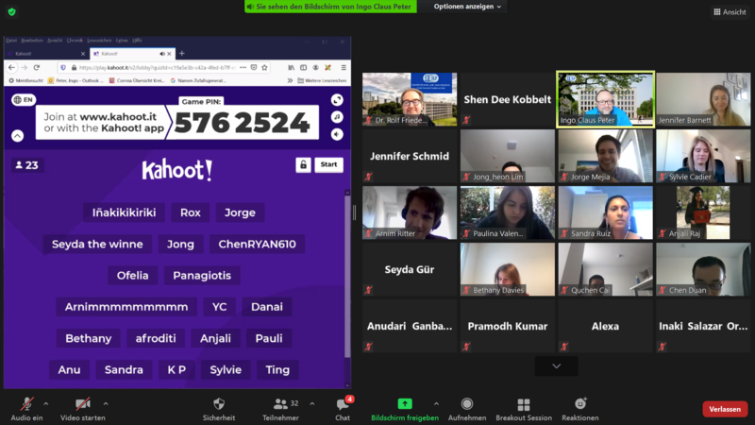
Task: Open the EN language selector
Action: pos(23,100)
